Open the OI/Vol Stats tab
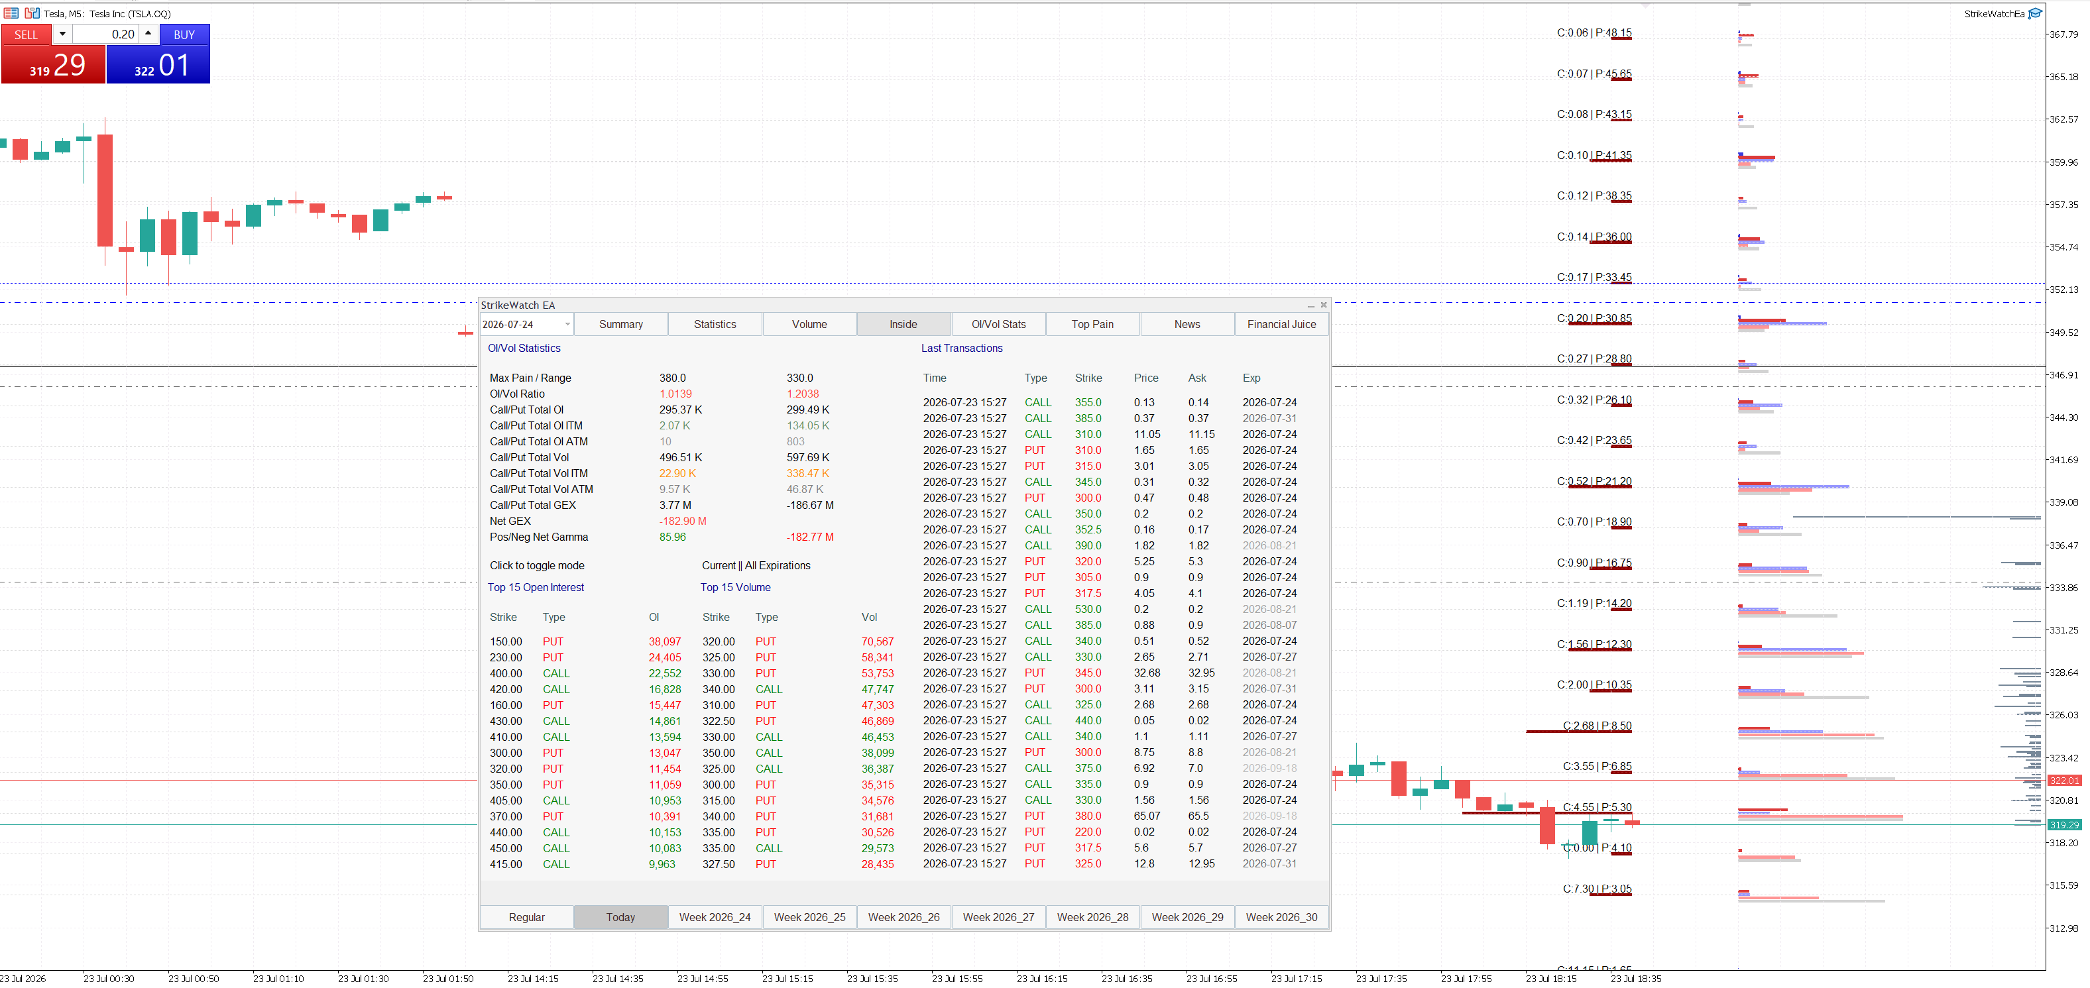Viewport: 2090px width, 988px height. (x=998, y=323)
